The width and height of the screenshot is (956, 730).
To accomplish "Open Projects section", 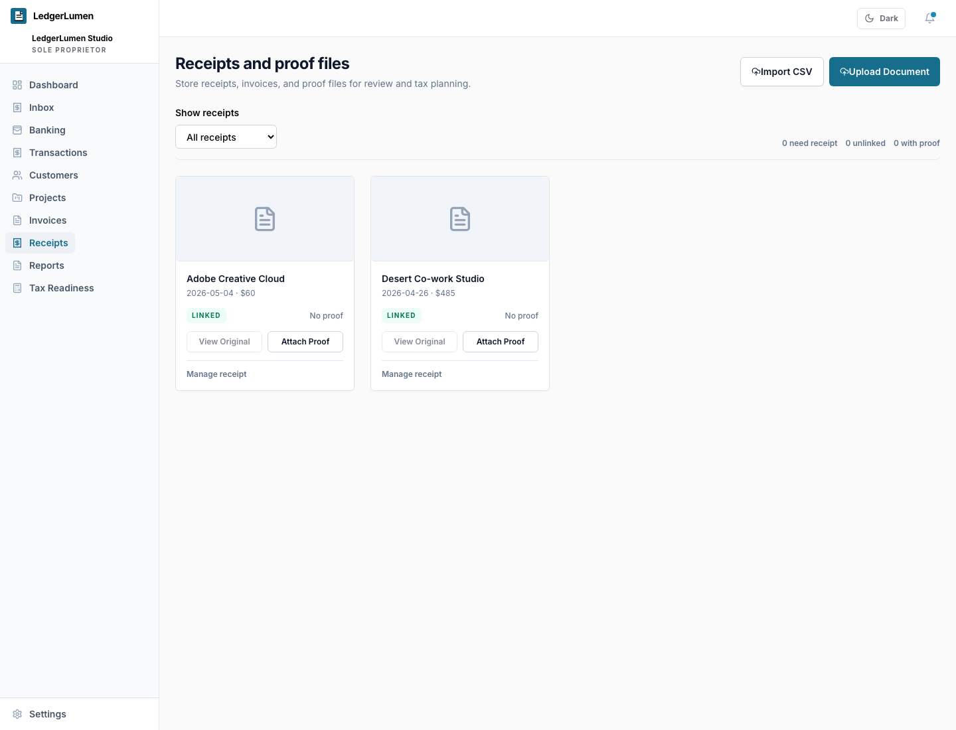I will pos(39,198).
